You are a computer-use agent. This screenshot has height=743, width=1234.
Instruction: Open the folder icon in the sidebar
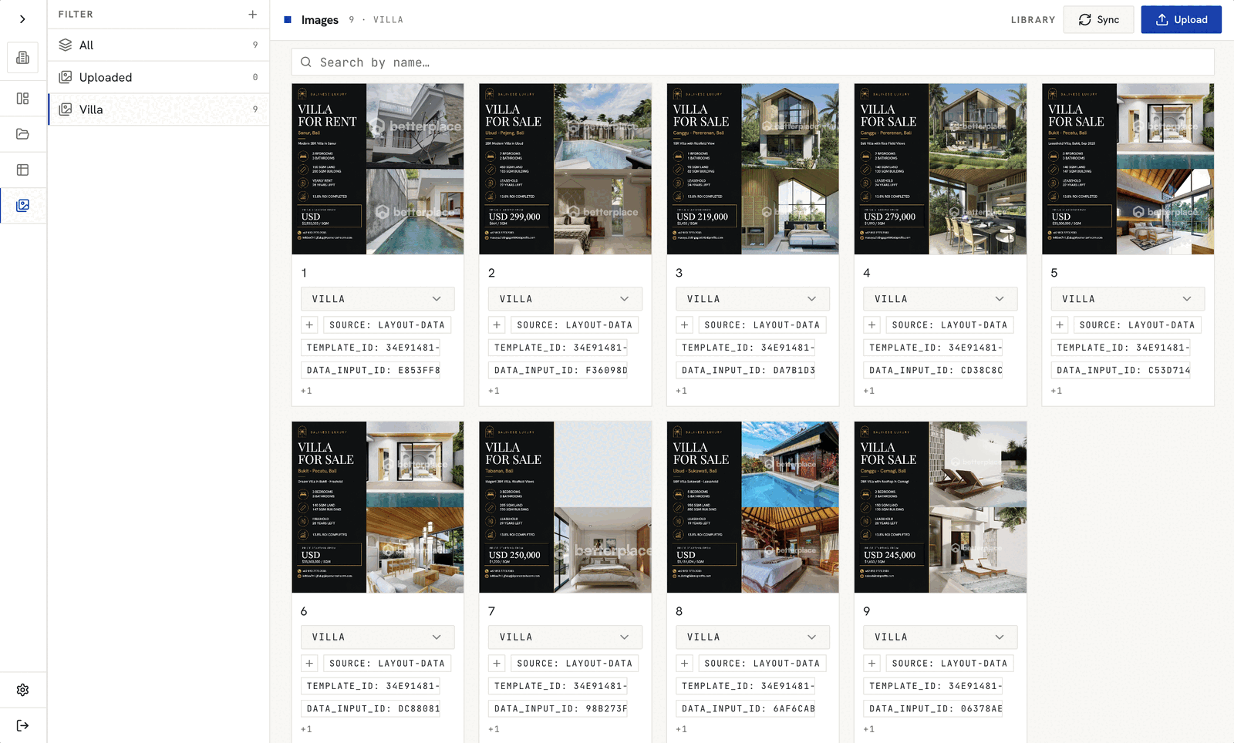coord(22,134)
